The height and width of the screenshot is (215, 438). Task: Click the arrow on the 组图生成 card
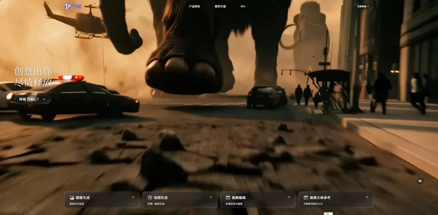point(210,197)
